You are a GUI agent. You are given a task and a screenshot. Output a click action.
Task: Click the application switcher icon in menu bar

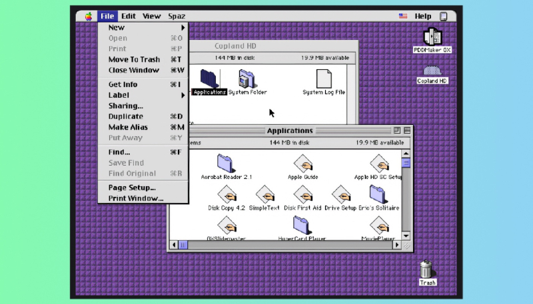click(x=443, y=16)
